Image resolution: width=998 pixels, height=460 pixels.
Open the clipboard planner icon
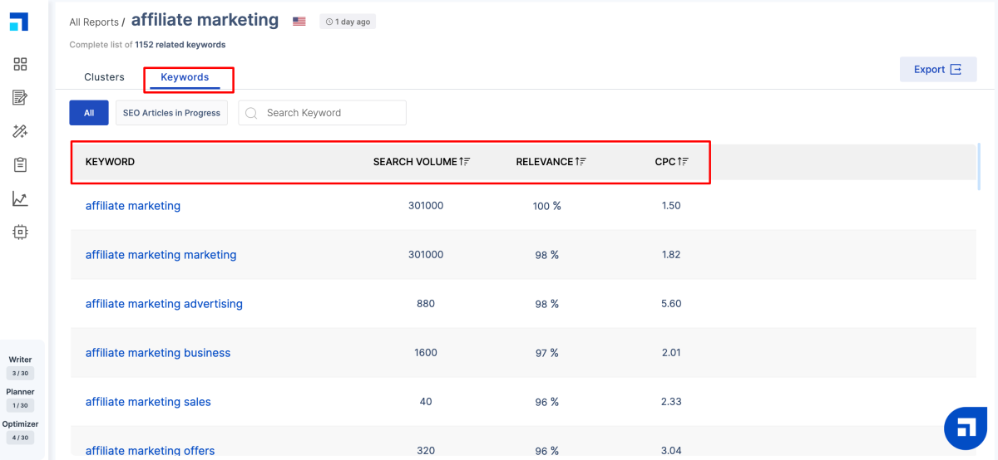[21, 165]
